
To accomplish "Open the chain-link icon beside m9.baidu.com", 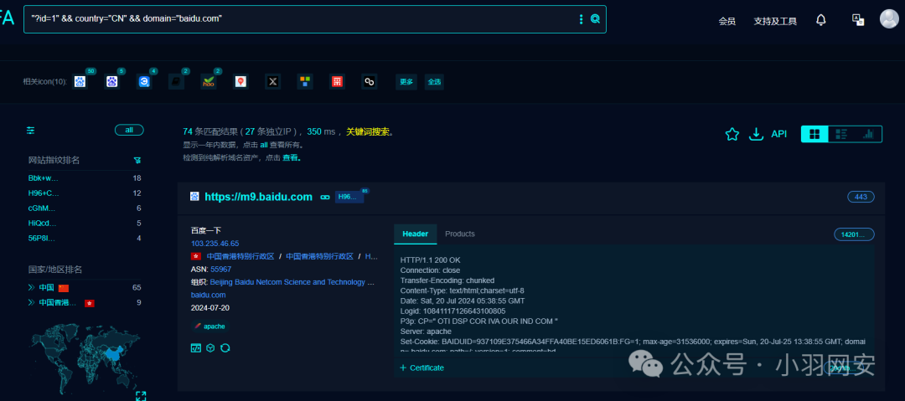I will tap(325, 197).
